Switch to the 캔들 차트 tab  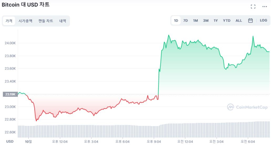coord(46,21)
